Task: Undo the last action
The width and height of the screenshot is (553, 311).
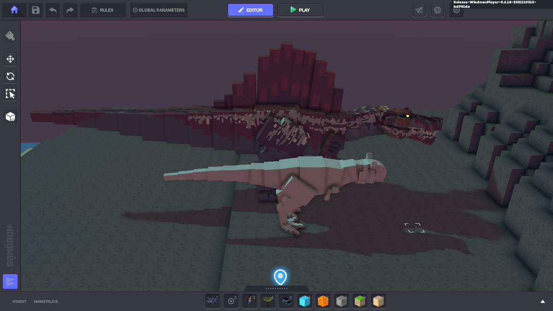Action: [x=53, y=10]
